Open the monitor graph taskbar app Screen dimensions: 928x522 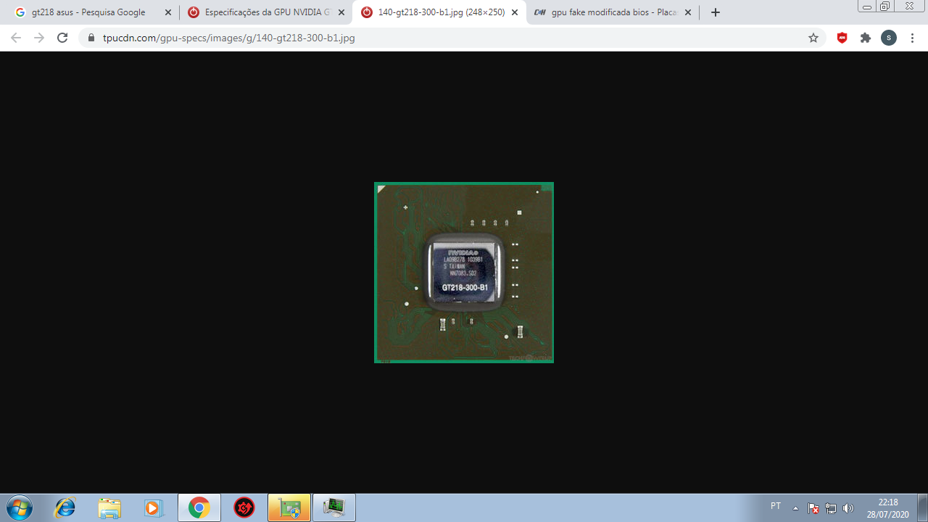334,507
